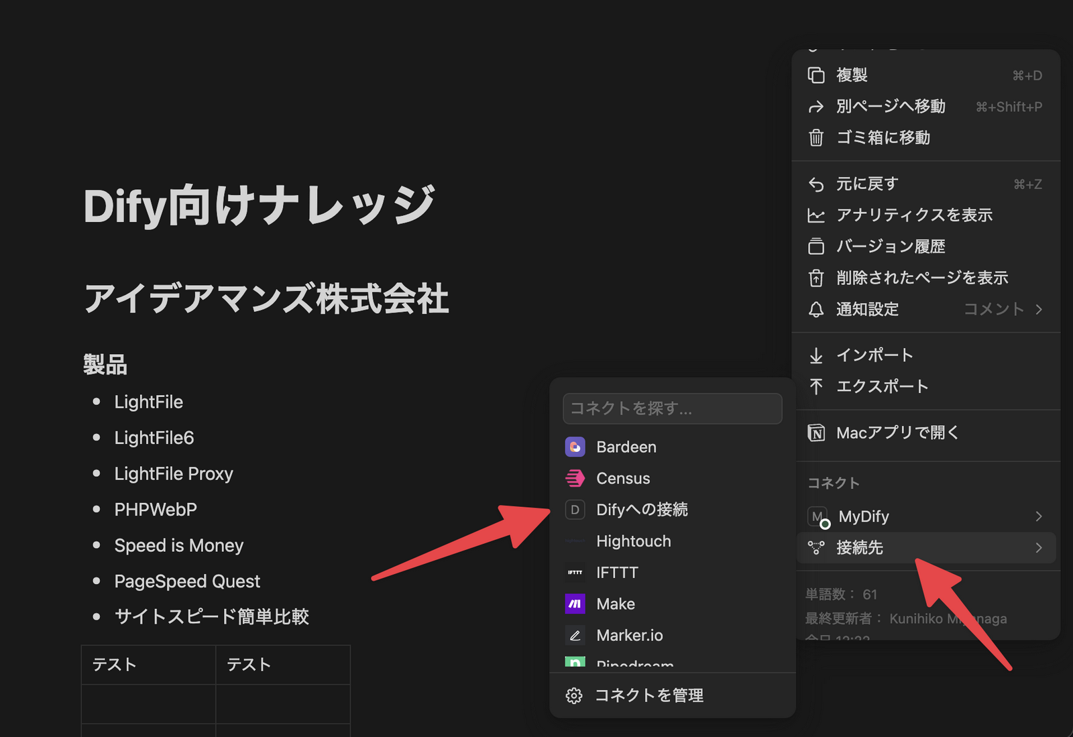
Task: Expand the MyDify submenu chevron
Action: pyautogui.click(x=1039, y=516)
